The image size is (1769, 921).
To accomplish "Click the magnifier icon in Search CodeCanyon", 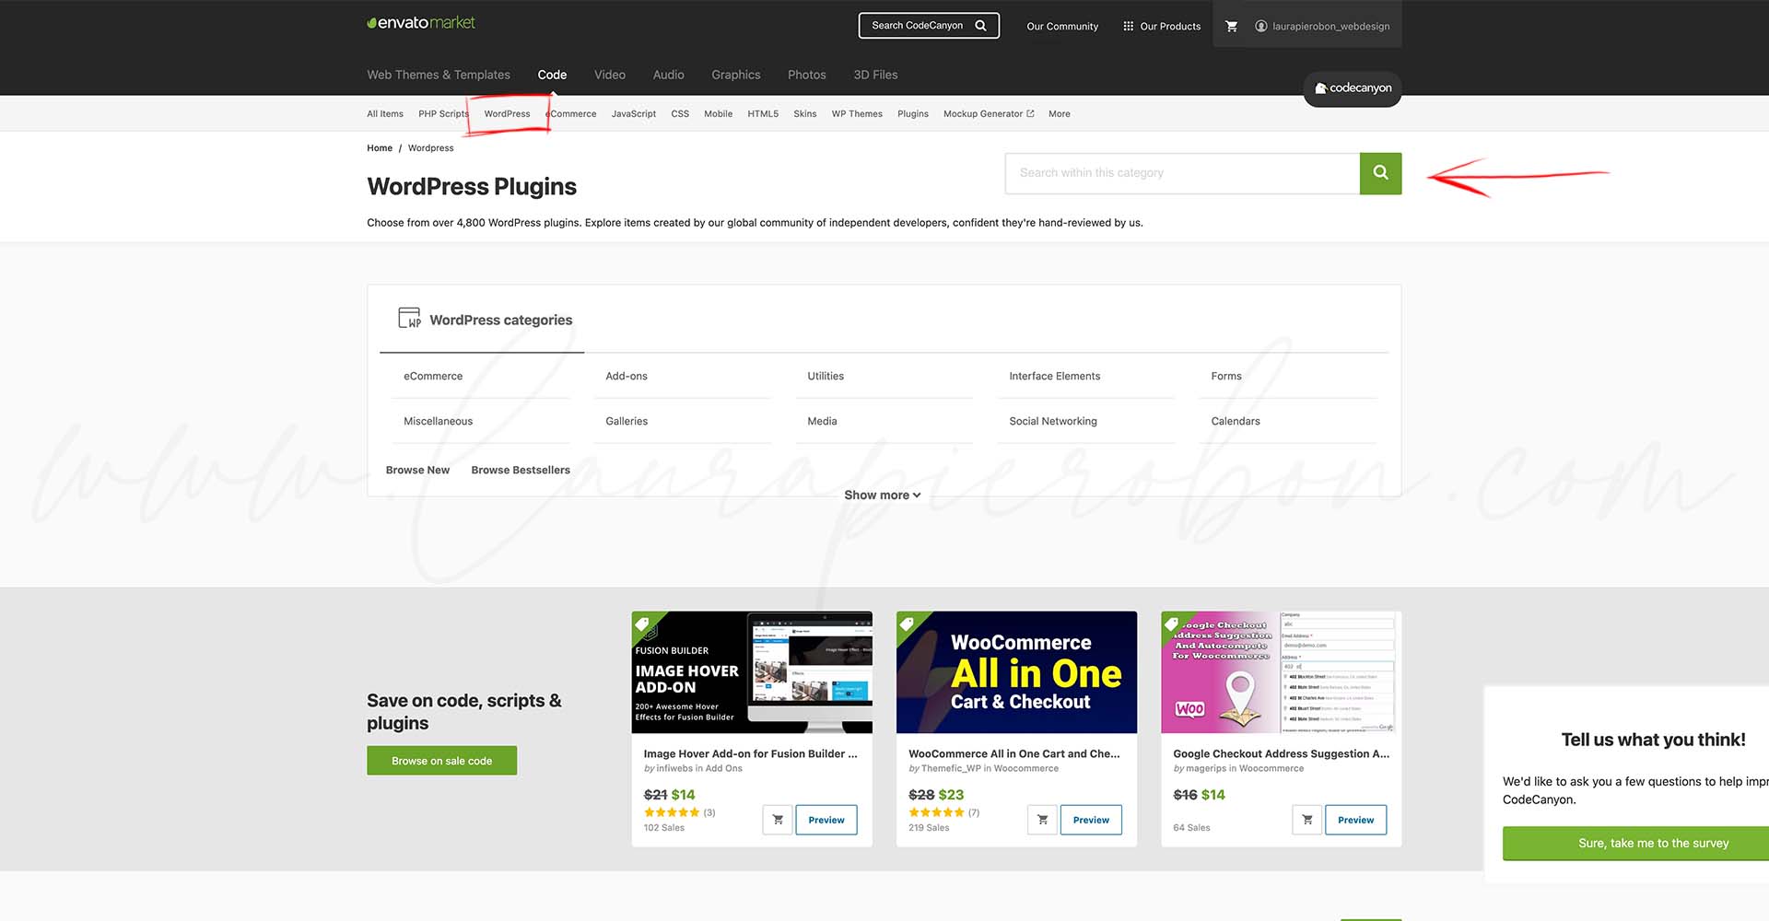I will coord(981,26).
